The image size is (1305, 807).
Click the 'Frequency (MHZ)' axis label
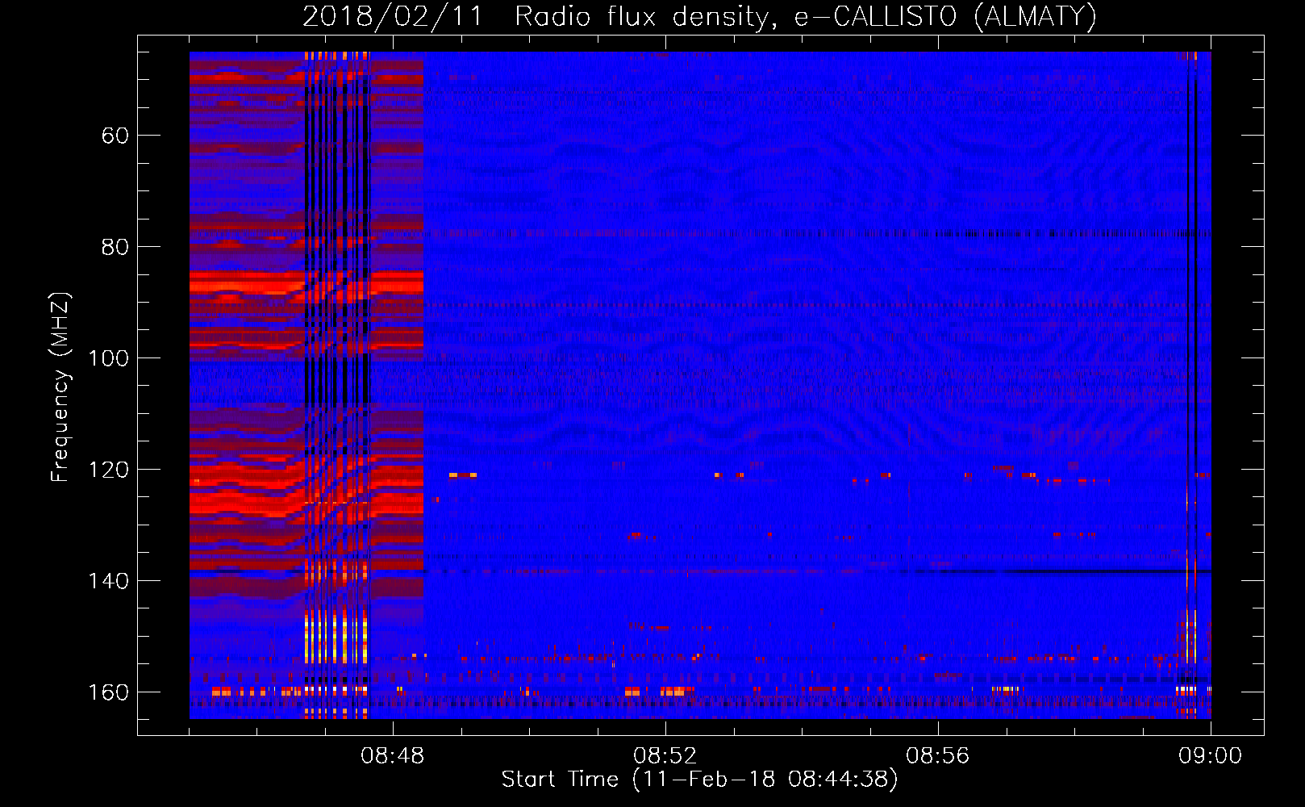coord(60,387)
